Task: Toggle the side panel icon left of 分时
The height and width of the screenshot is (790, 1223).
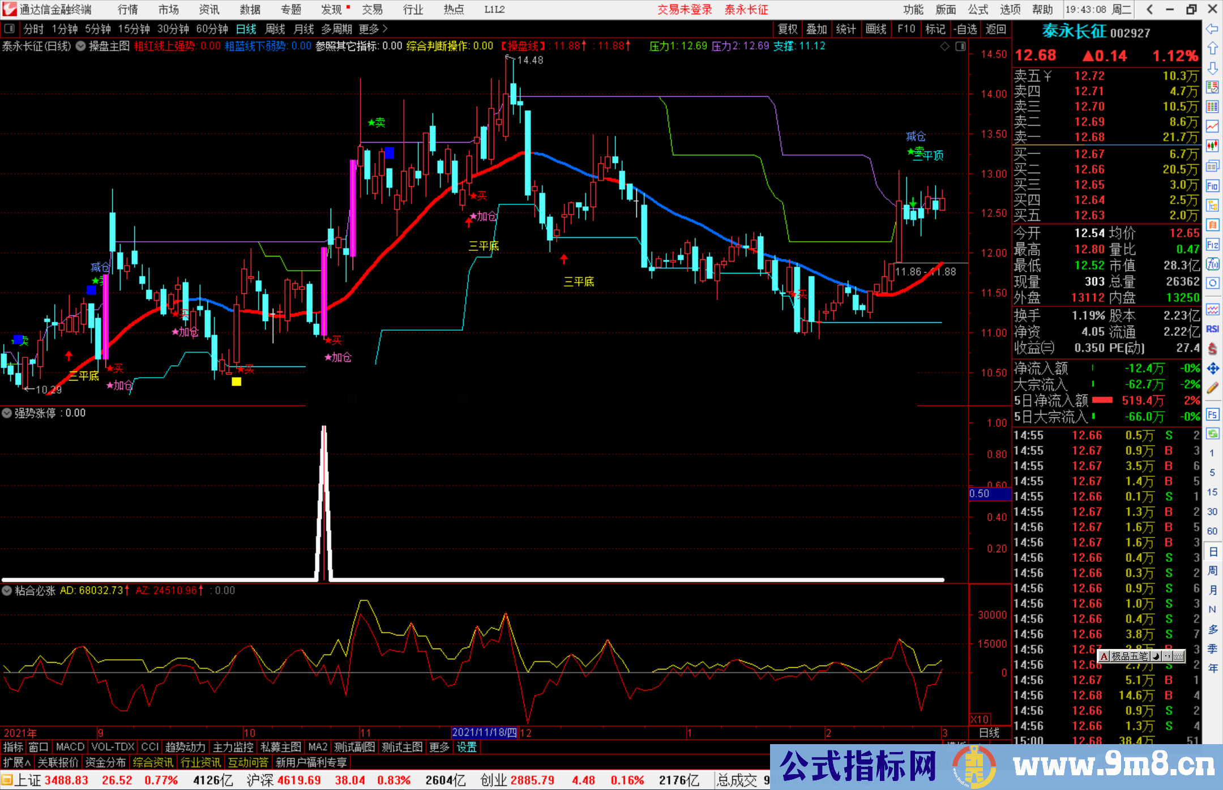Action: pyautogui.click(x=10, y=28)
